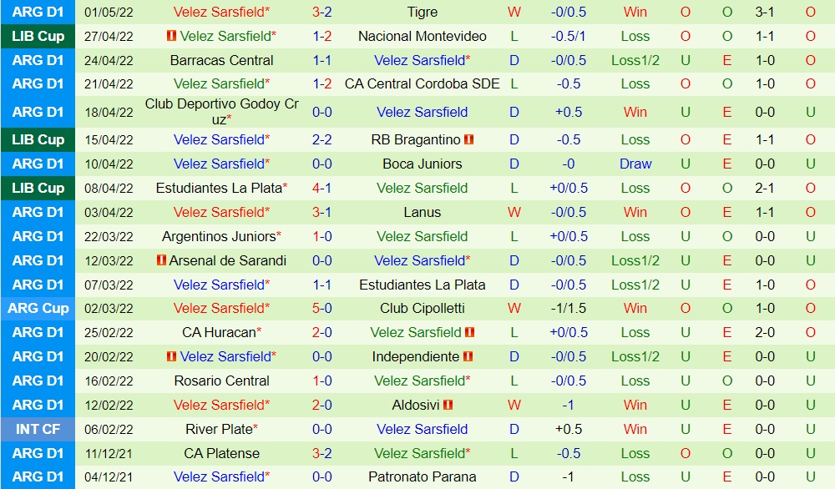Image resolution: width=835 pixels, height=489 pixels.
Task: Click red card left of Velez Sarsfield, 20/02/22
Action: click(x=172, y=356)
